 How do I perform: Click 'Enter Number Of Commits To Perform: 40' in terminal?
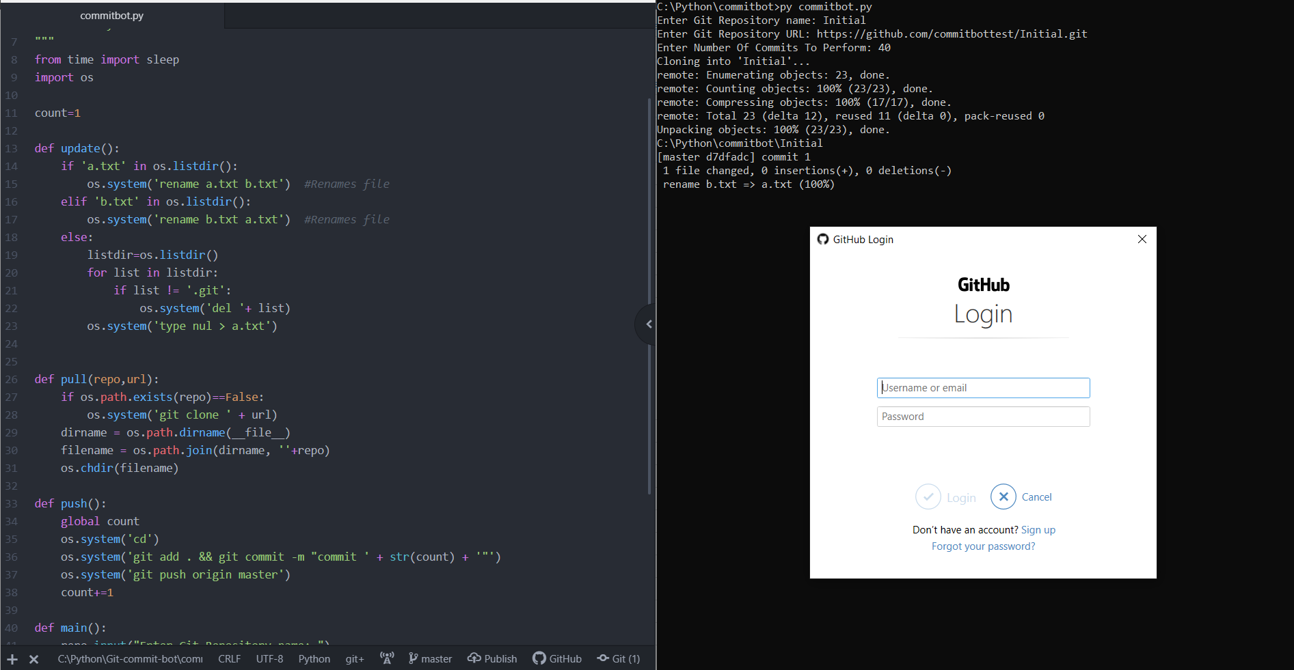[774, 48]
